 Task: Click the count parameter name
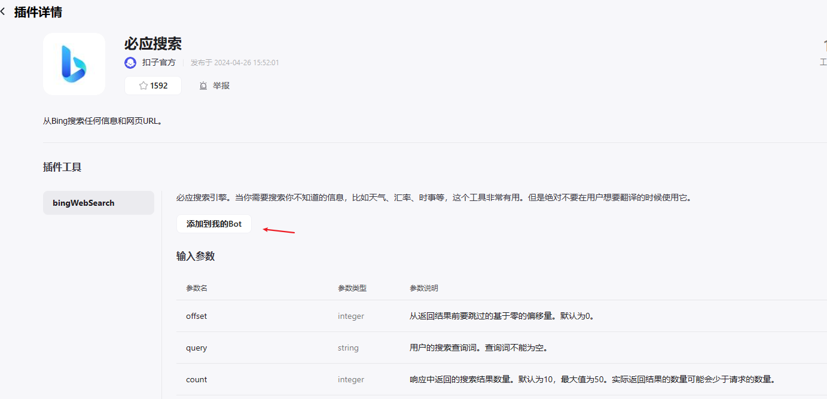coord(197,379)
